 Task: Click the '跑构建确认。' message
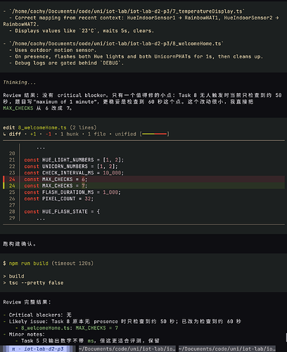[x=20, y=244]
